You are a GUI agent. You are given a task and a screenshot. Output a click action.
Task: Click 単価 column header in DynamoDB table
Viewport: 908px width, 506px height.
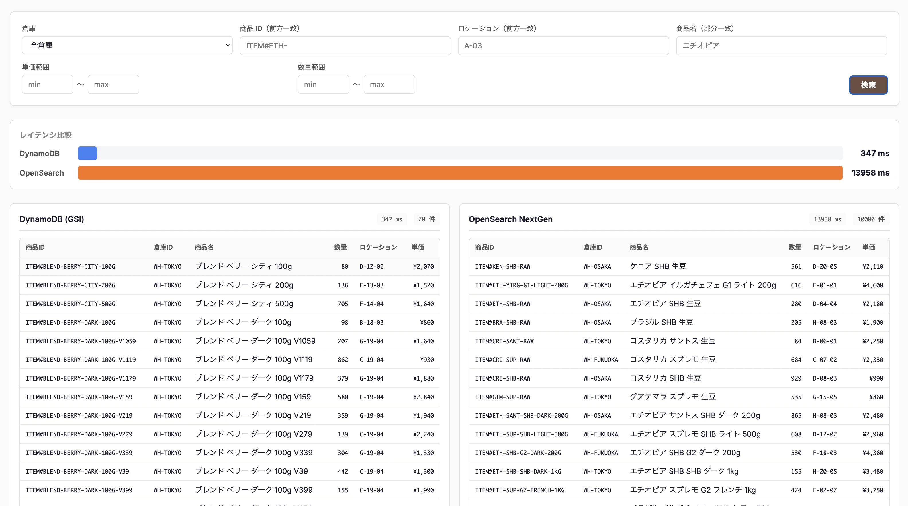418,247
